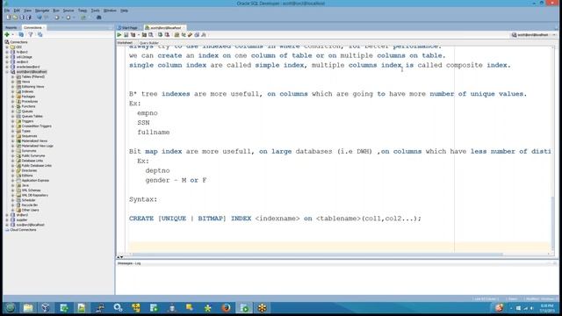Select Materialized Views in the tree
Screen dimensions: 562x316
click(x=34, y=140)
